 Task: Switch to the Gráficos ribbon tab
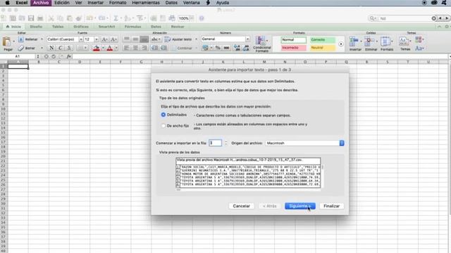tap(81, 27)
